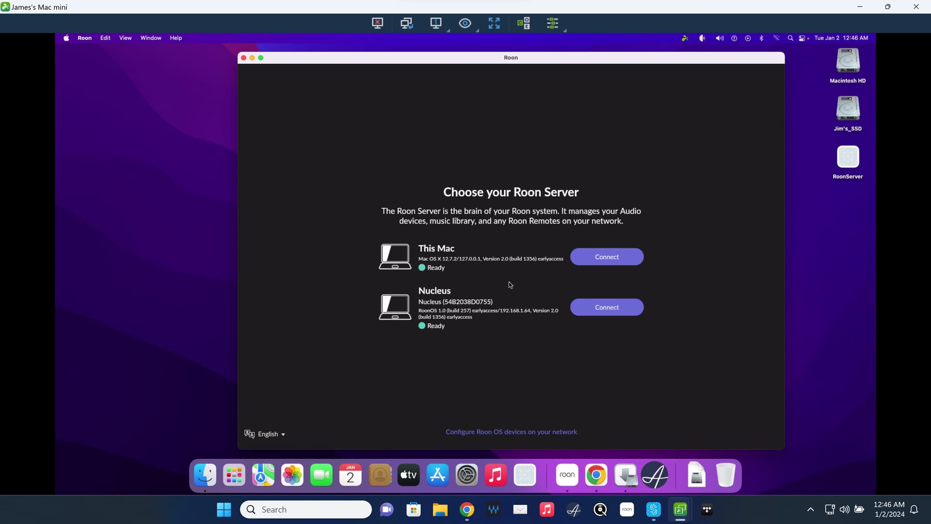This screenshot has width=931, height=524.
Task: Click the This Mac laptop icon
Action: coord(395,257)
